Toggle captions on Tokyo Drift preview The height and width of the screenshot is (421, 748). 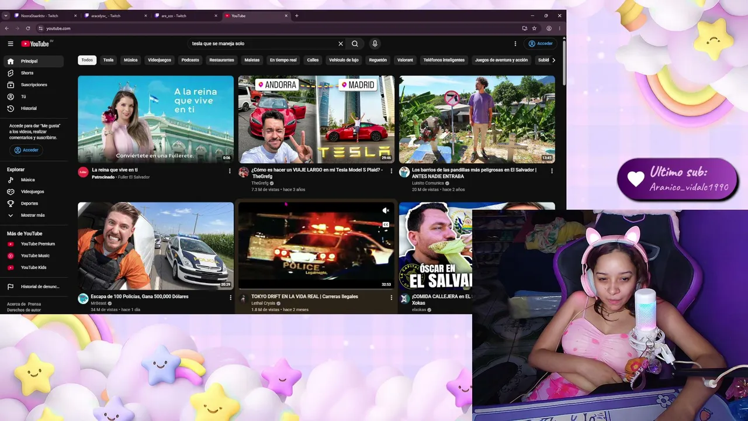coord(386,225)
